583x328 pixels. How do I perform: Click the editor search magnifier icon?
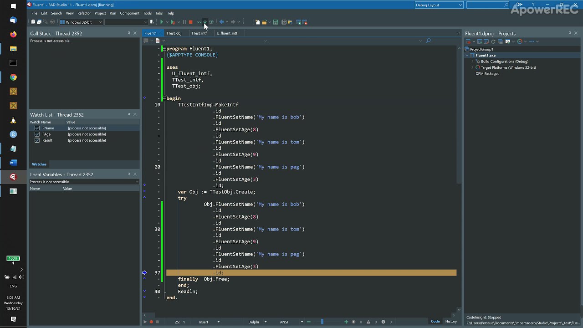click(428, 41)
